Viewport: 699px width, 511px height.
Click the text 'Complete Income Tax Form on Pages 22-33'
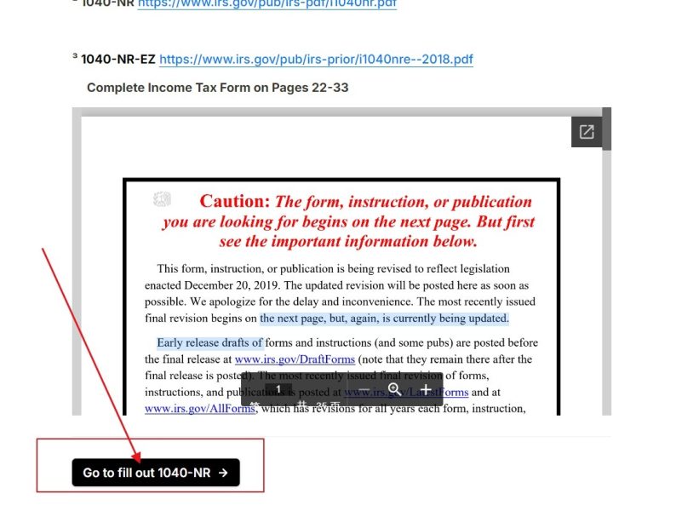tap(218, 88)
